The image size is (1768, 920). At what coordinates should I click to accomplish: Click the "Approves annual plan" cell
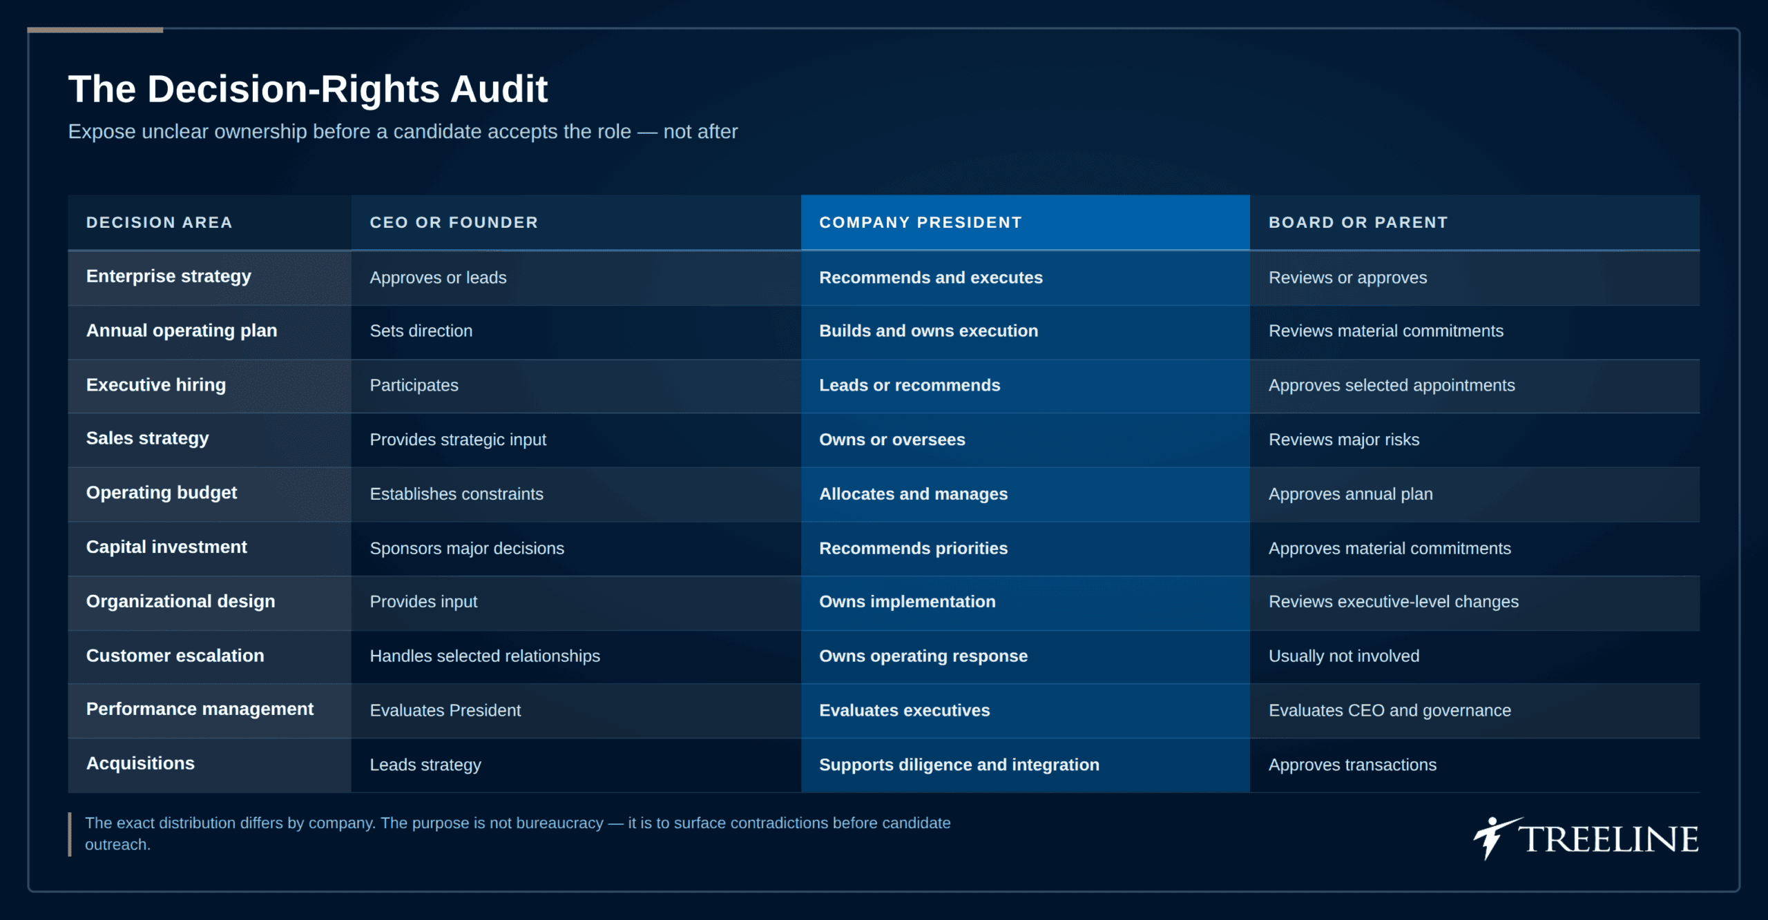click(1474, 494)
